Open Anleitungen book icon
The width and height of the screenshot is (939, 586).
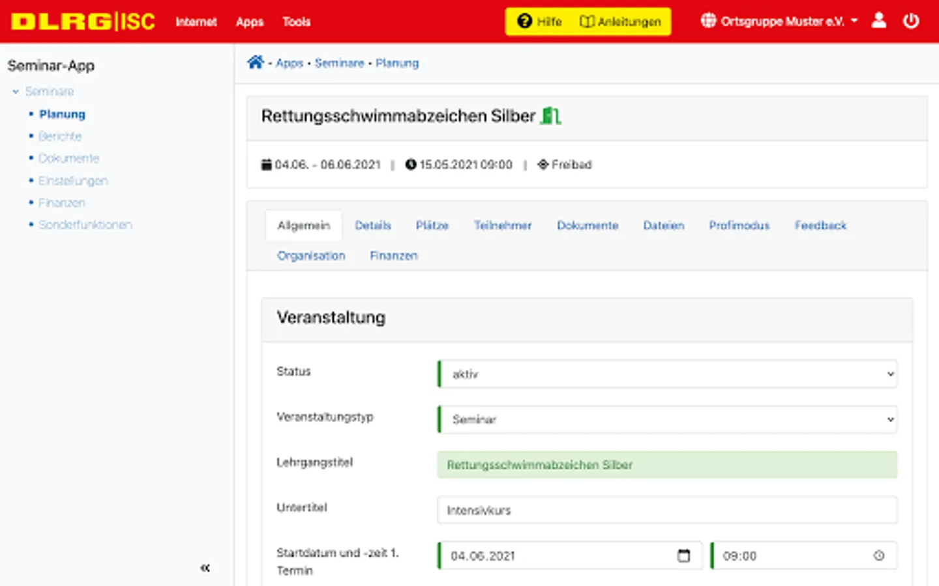pyautogui.click(x=587, y=21)
